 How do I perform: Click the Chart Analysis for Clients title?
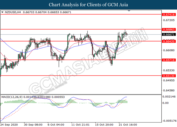point(88,5)
